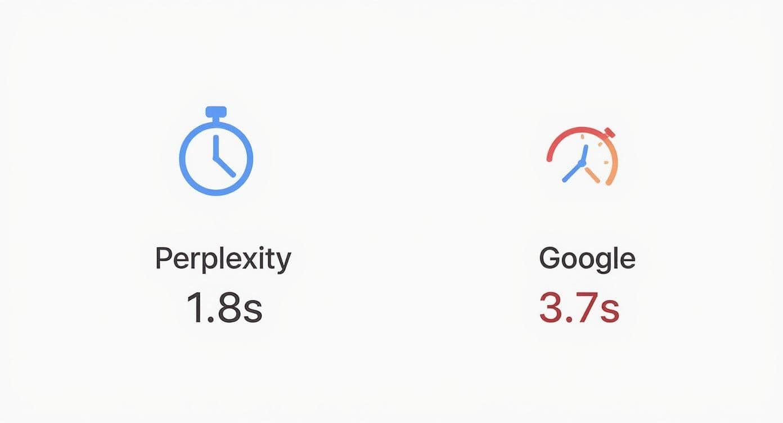Screen dimensions: 783x423
Task: Click the 1.8s time value
Action: pyautogui.click(x=224, y=308)
